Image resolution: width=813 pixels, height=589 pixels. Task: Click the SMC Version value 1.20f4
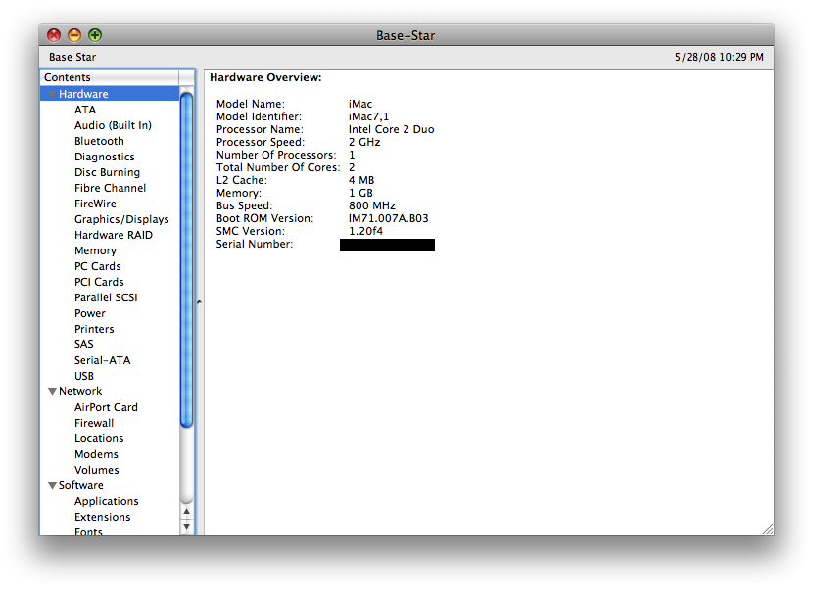click(365, 231)
